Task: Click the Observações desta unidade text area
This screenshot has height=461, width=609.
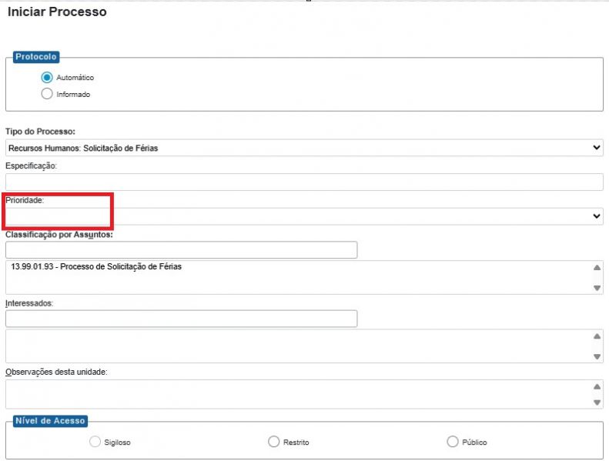Action: point(296,393)
